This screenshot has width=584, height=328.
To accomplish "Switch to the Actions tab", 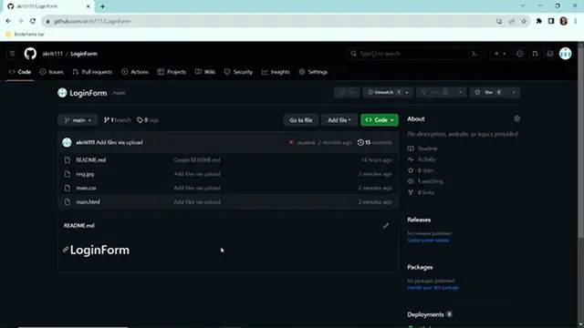I will click(135, 72).
